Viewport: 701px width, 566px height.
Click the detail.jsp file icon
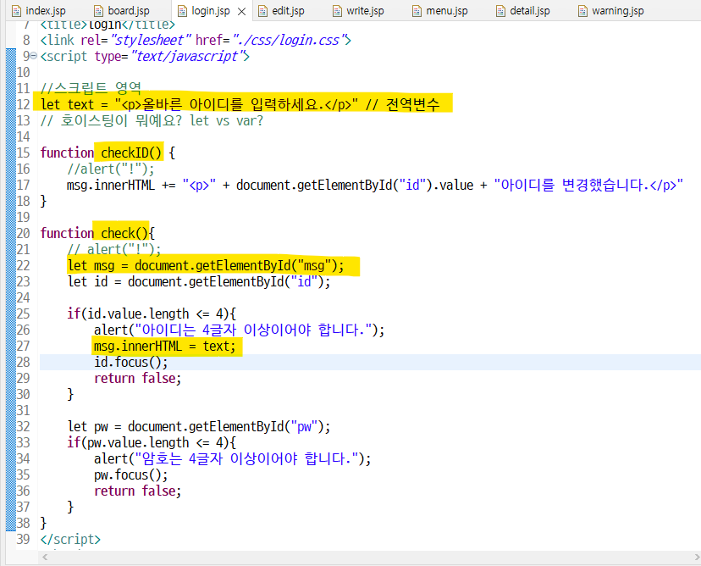(500, 11)
